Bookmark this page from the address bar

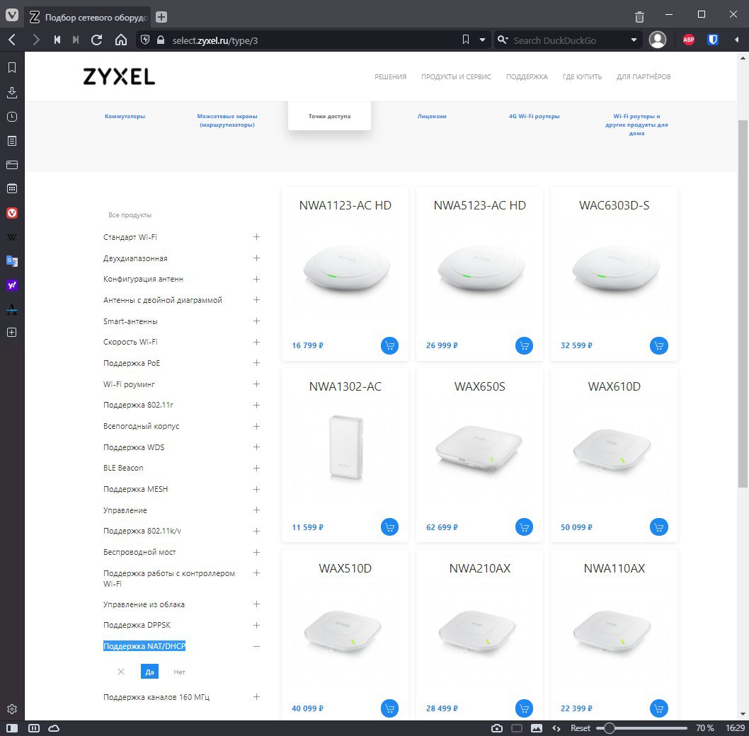coord(466,40)
